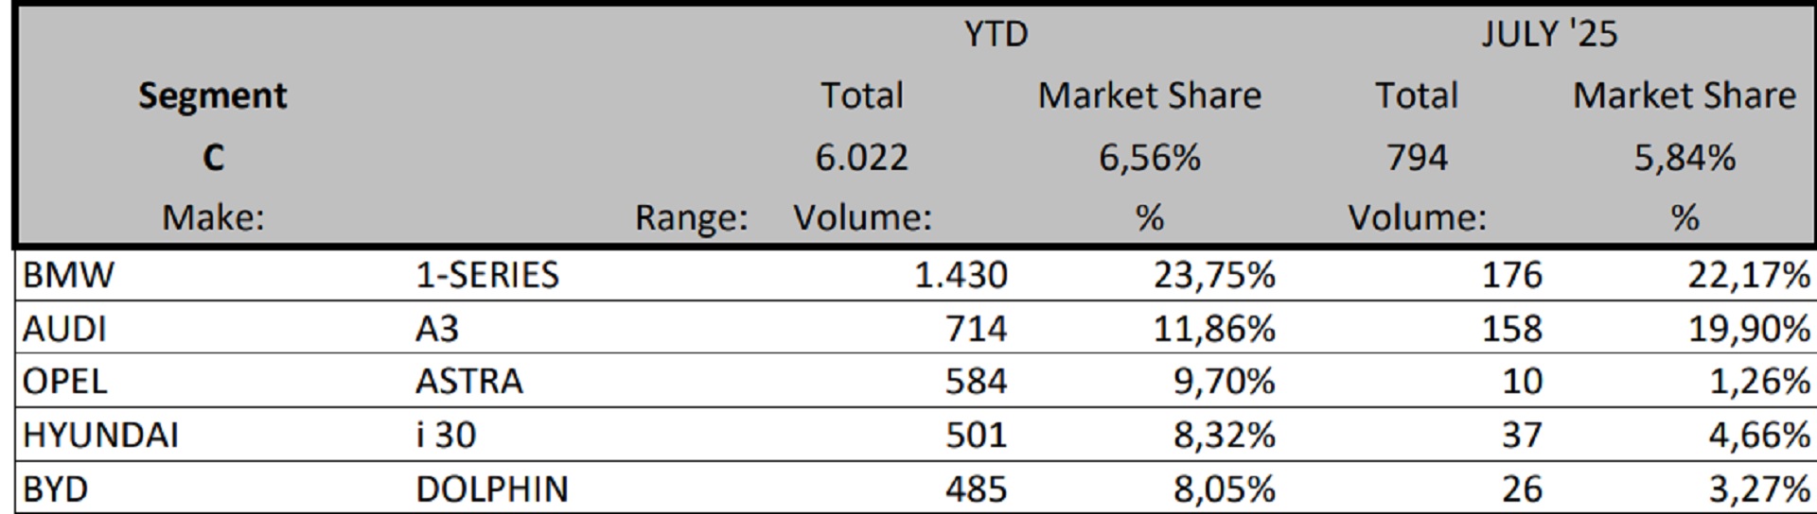The width and height of the screenshot is (1817, 514).
Task: Select the i 30 range cell
Action: [x=446, y=435]
